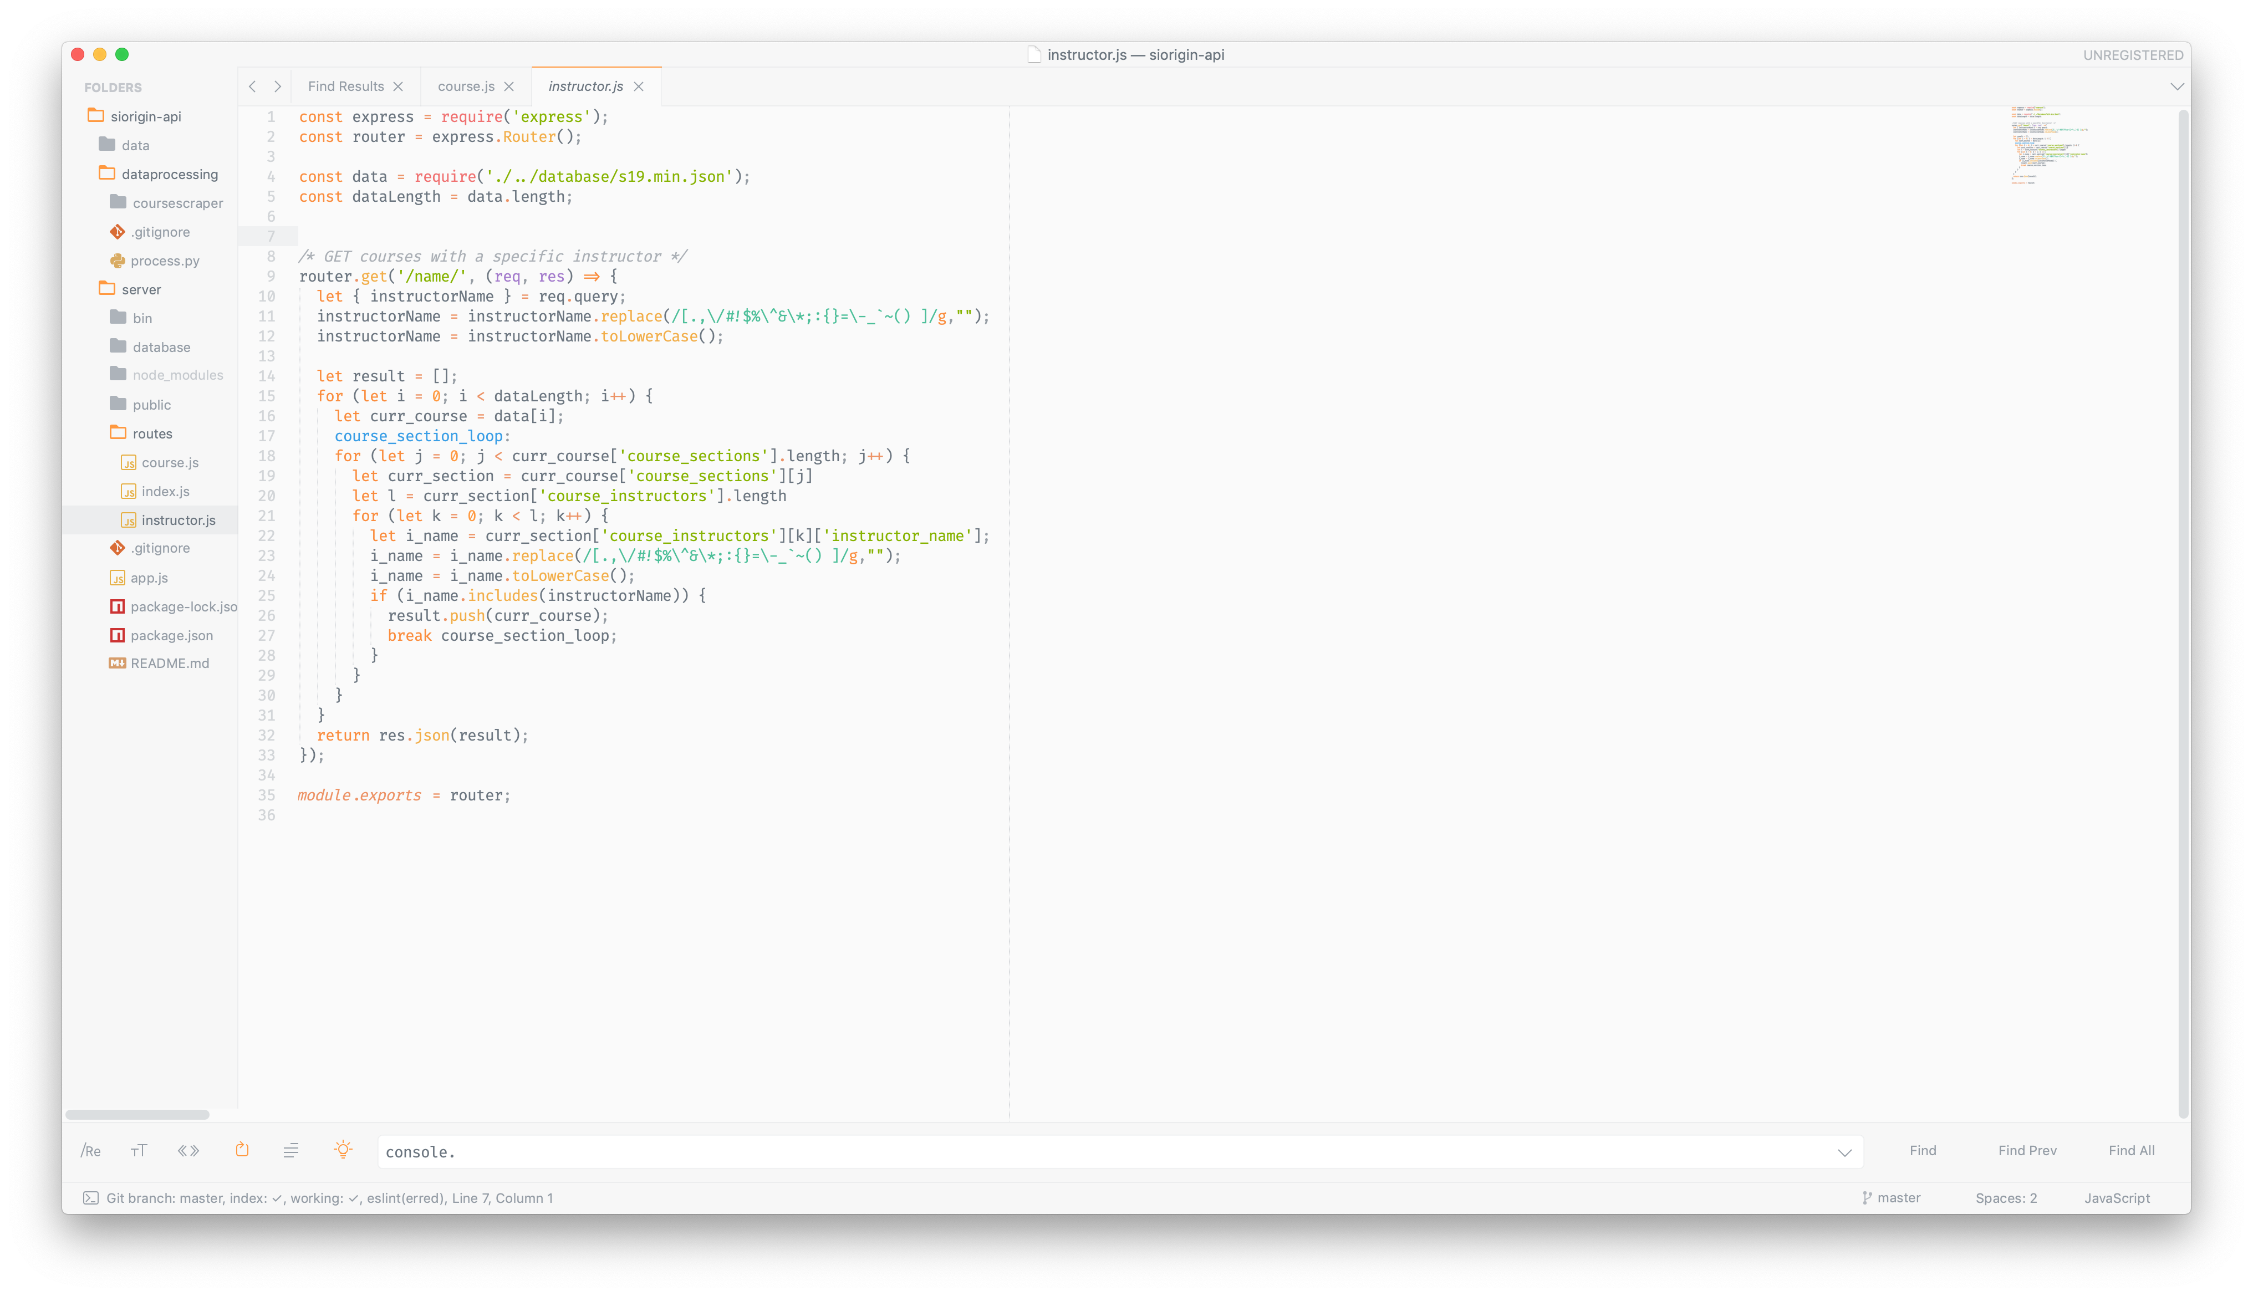This screenshot has height=1296, width=2253.
Task: Go forward with right navigation arrow
Action: pyautogui.click(x=278, y=86)
